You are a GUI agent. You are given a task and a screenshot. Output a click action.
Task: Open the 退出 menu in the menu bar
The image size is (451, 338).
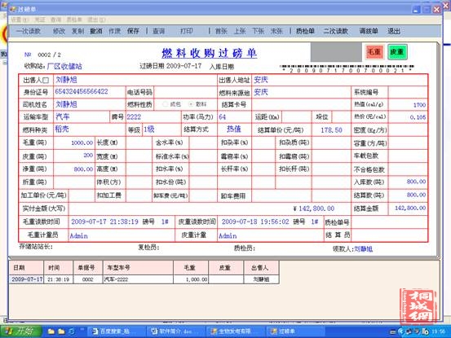click(x=96, y=20)
